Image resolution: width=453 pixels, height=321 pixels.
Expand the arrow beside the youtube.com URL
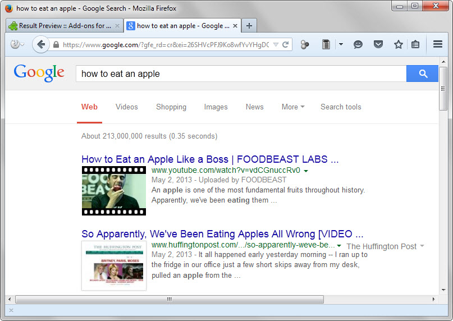click(x=306, y=171)
